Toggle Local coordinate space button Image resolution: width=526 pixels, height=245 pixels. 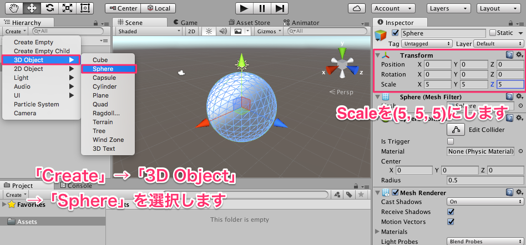point(158,8)
